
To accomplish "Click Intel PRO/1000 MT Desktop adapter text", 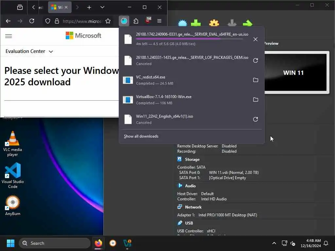I will (x=228, y=215).
